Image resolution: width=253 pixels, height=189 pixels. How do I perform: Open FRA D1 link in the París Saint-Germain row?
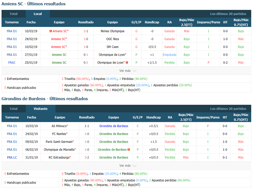pyautogui.click(x=12, y=142)
